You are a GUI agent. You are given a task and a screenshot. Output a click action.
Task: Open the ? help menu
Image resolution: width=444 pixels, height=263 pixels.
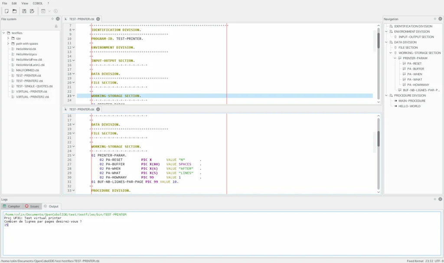(x=48, y=3)
